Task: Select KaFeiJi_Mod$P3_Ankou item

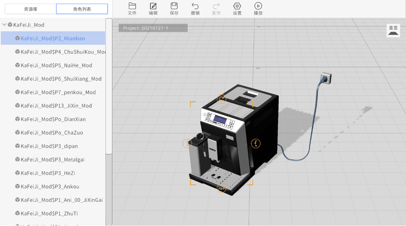Action: [53, 187]
